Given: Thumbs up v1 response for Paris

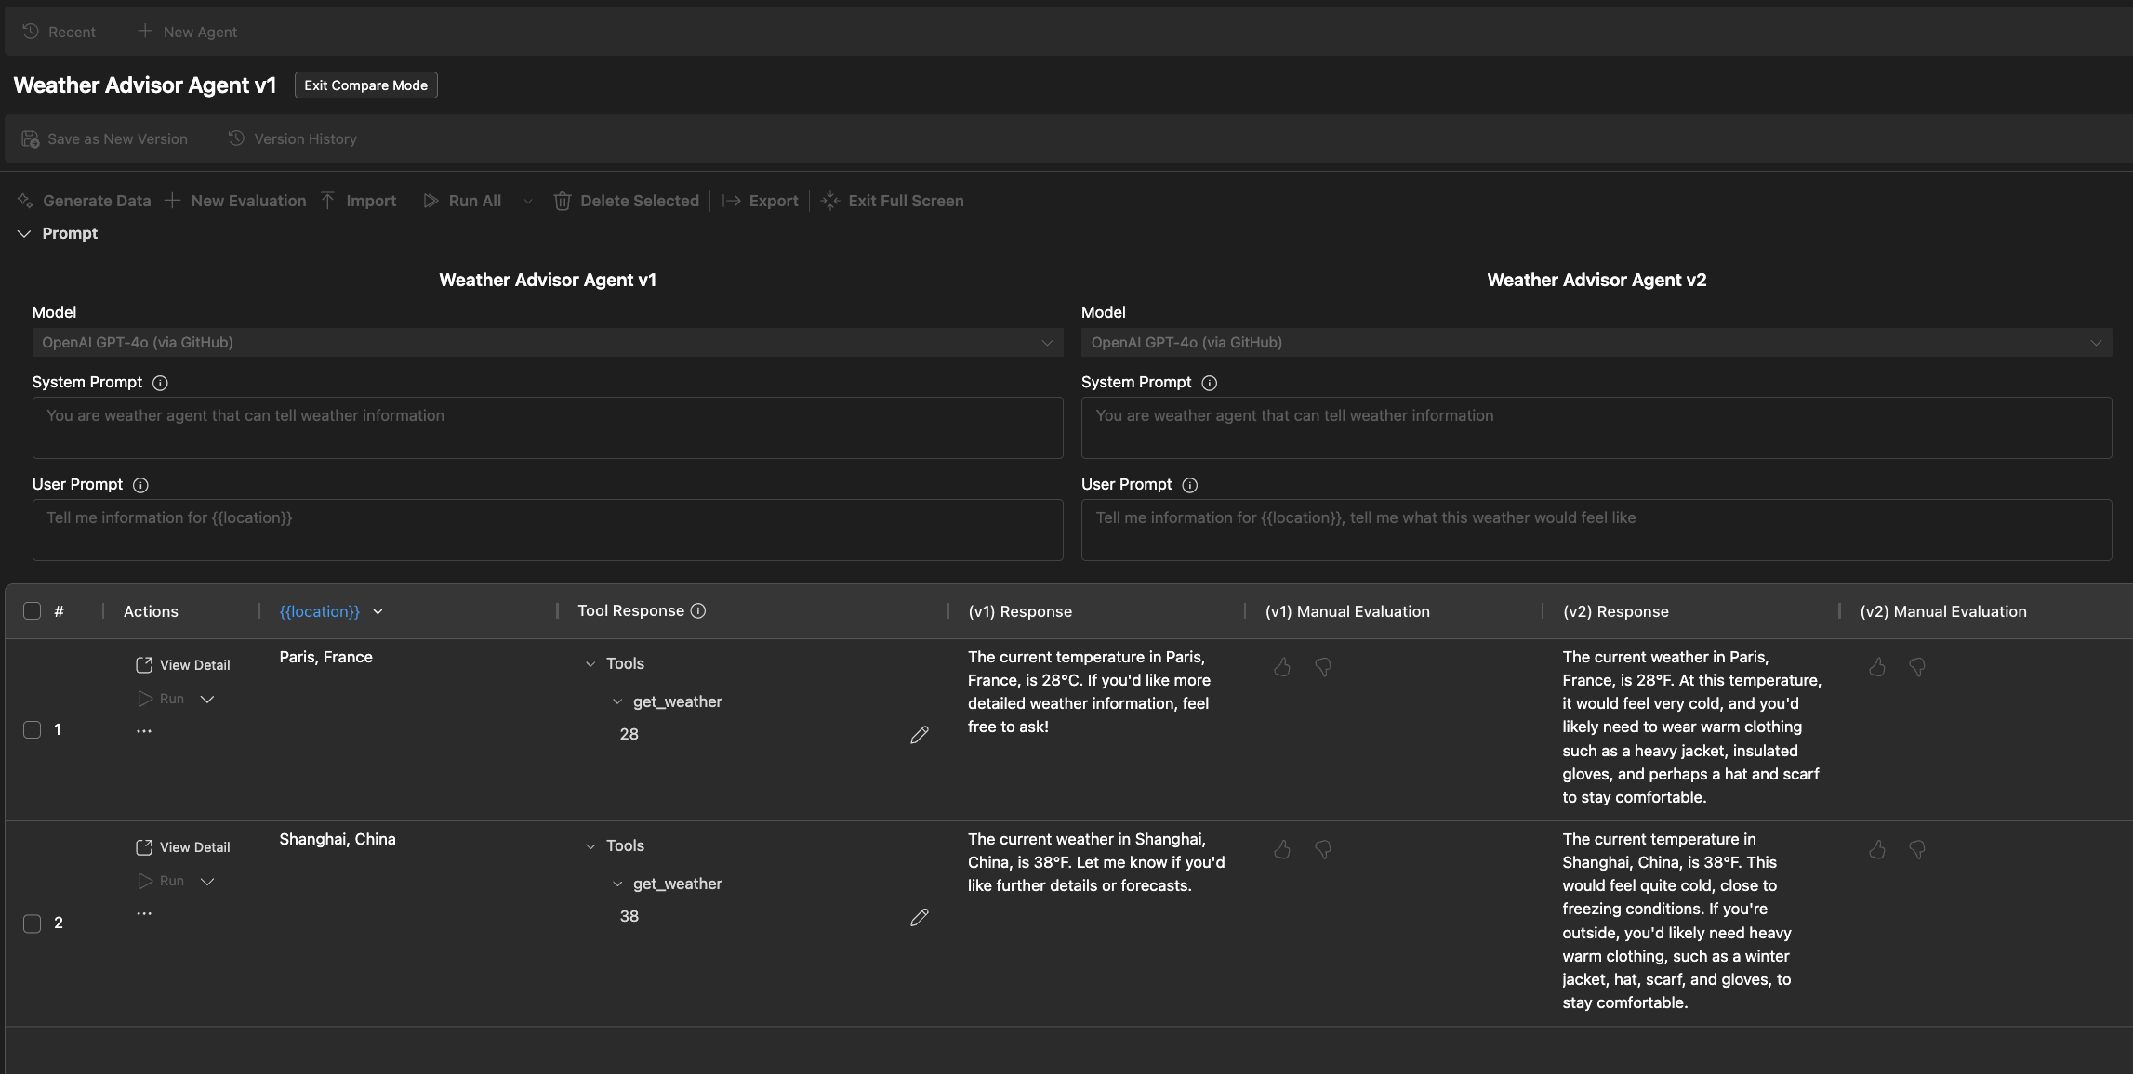Looking at the screenshot, I should click(x=1282, y=667).
